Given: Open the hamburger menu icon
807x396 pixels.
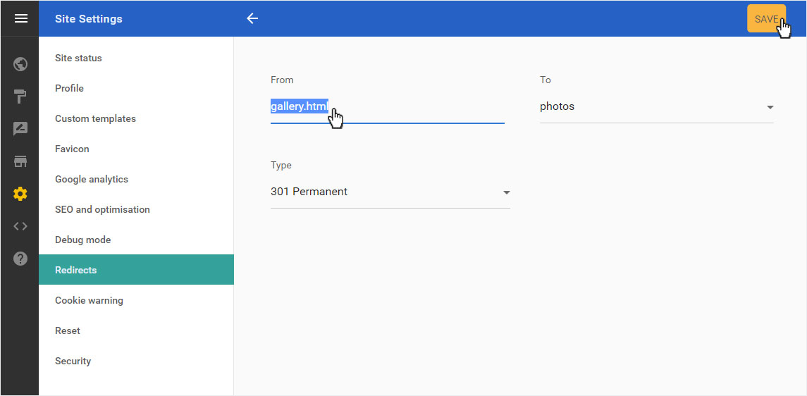Looking at the screenshot, I should click(20, 18).
